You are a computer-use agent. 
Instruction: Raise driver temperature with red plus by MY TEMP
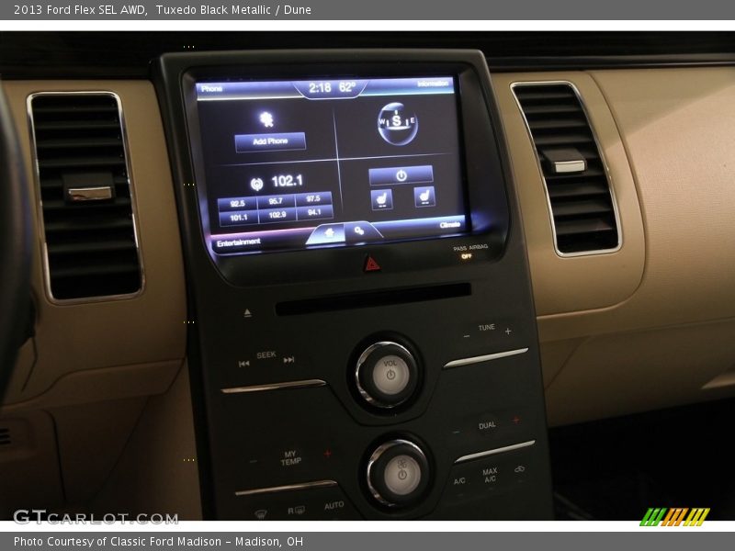point(328,454)
